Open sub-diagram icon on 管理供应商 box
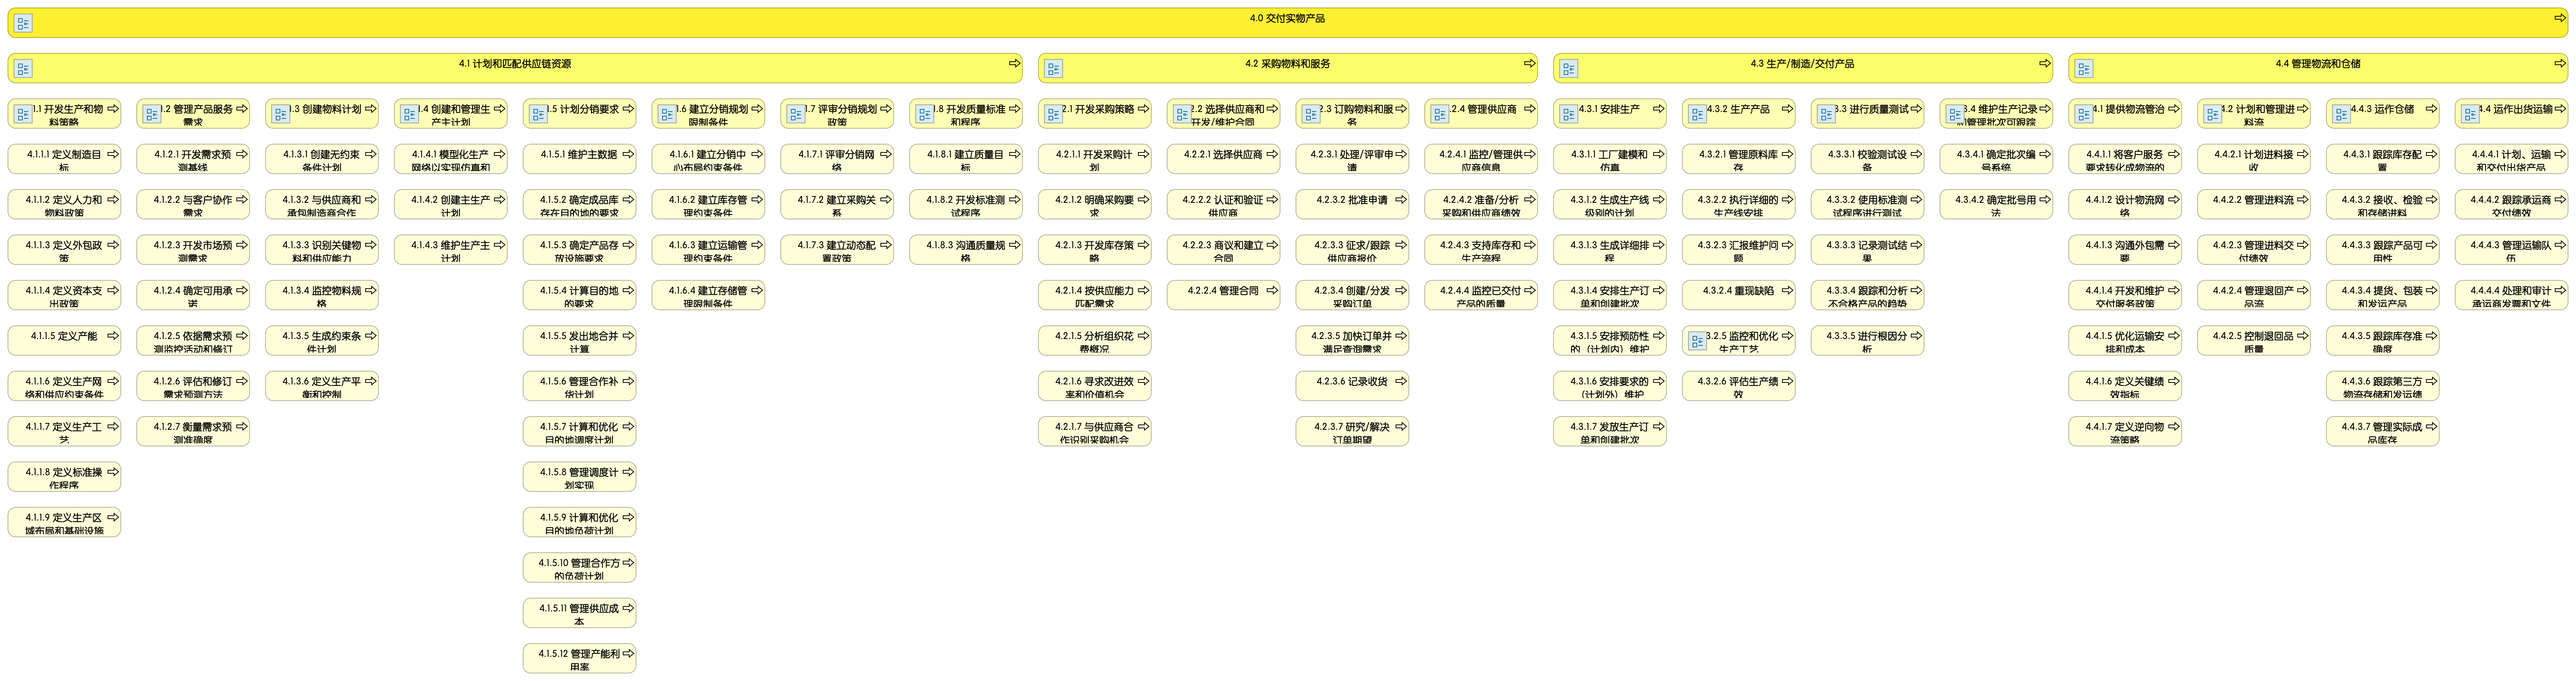This screenshot has height=681, width=2576. [x=1440, y=114]
